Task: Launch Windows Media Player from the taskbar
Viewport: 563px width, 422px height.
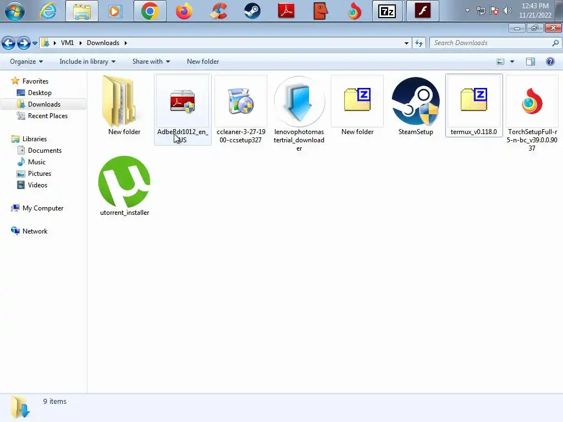Action: pyautogui.click(x=115, y=11)
